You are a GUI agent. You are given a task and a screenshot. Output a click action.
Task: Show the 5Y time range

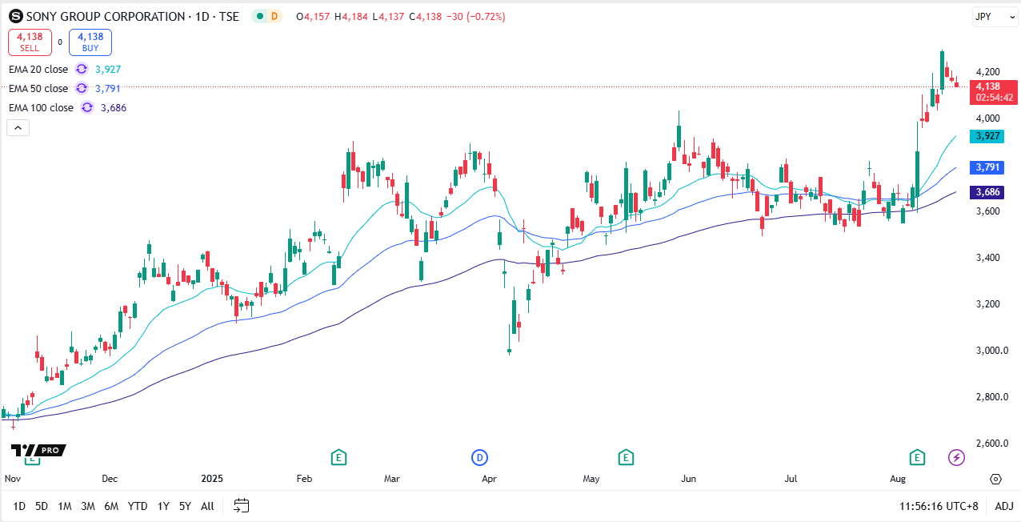pyautogui.click(x=185, y=506)
